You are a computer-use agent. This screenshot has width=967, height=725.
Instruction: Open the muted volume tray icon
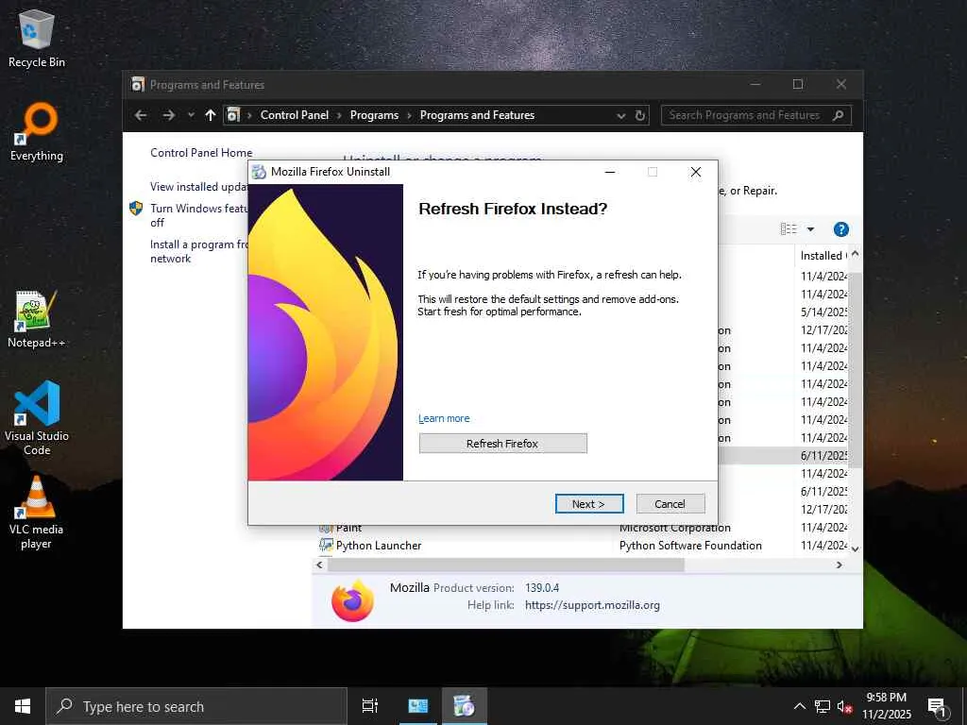845,706
